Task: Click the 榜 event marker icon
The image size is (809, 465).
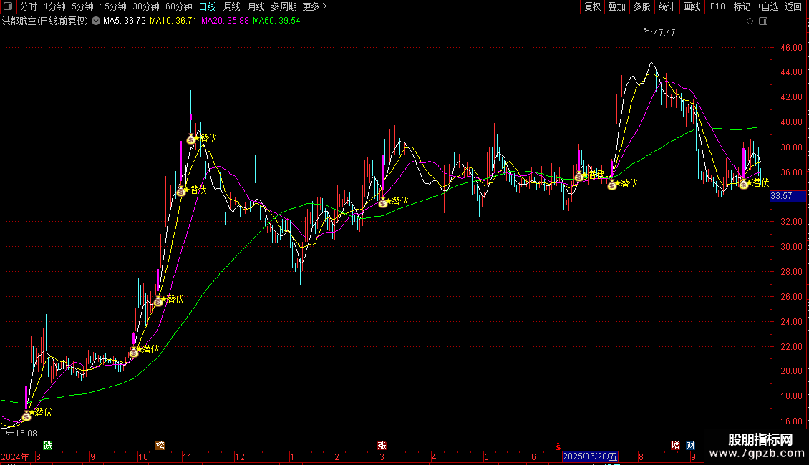Action: pyautogui.click(x=160, y=445)
